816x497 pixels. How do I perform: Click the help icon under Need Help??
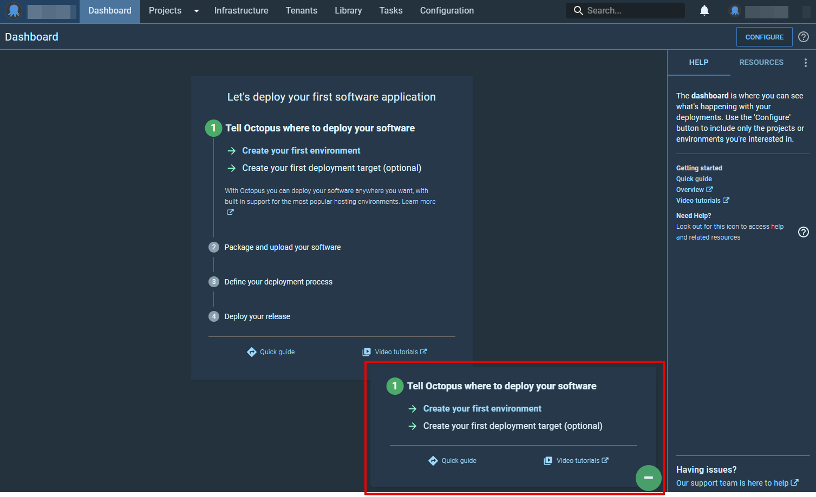click(x=804, y=232)
